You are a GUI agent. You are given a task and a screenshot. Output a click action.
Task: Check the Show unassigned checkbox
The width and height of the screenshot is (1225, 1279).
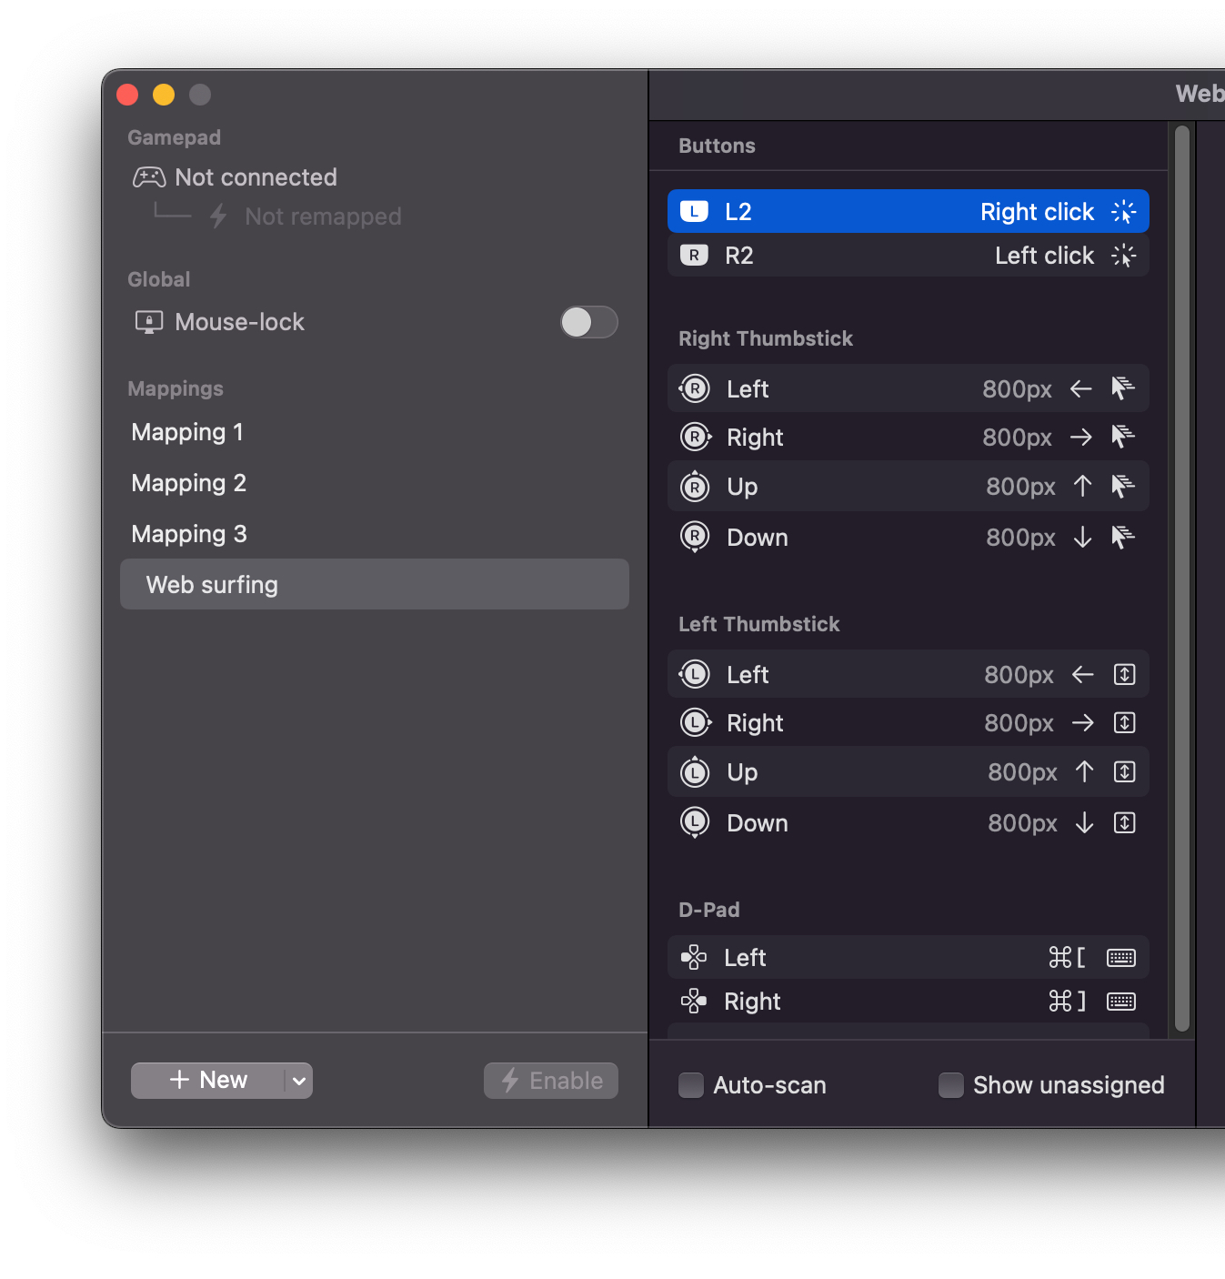coord(951,1085)
